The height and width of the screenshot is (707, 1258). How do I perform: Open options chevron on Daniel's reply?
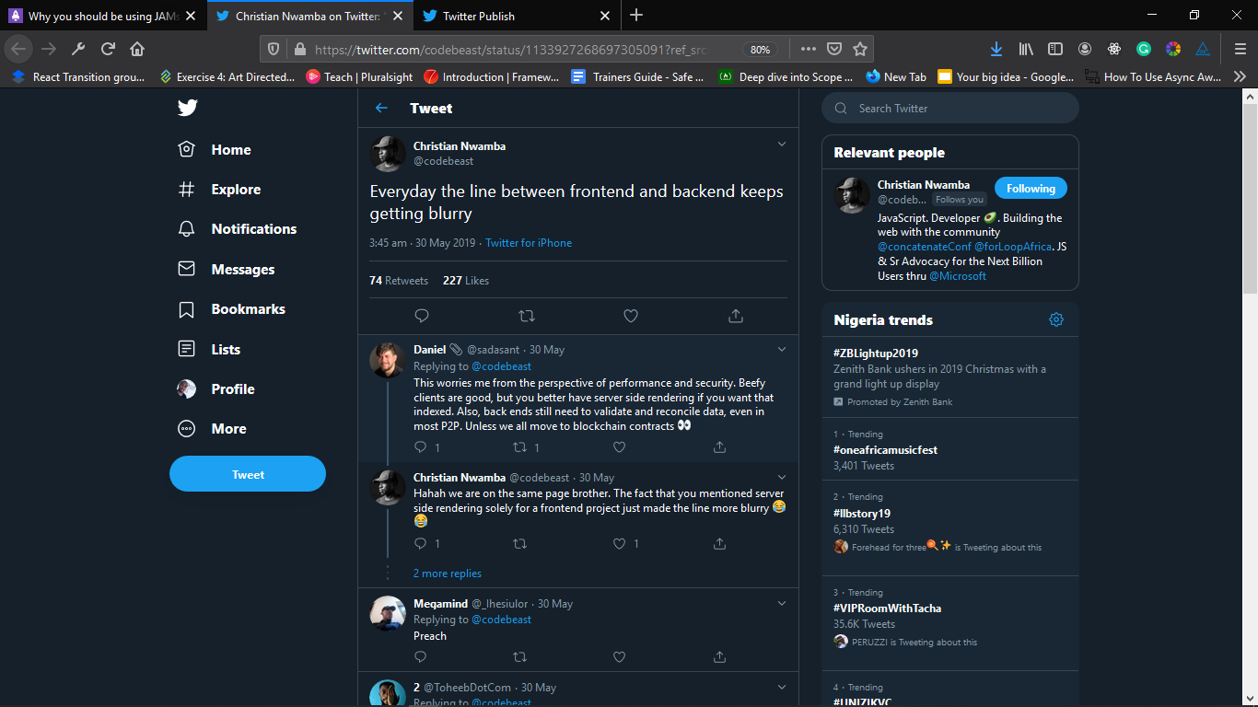(782, 349)
